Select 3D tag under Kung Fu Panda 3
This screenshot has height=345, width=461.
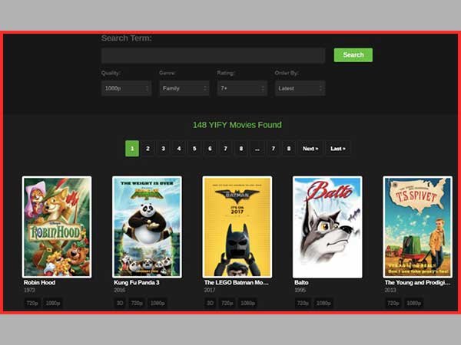point(120,303)
